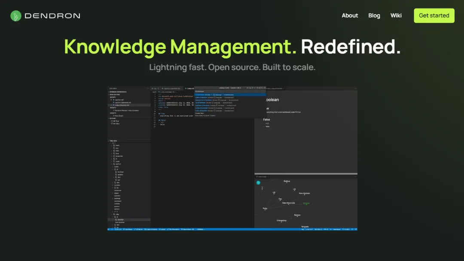The image size is (464, 261).
Task: Click the False heading in preview
Action: [x=266, y=119]
